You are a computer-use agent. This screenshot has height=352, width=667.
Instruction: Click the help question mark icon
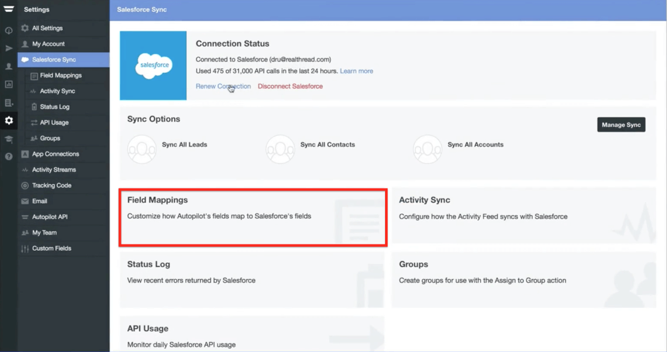[9, 157]
